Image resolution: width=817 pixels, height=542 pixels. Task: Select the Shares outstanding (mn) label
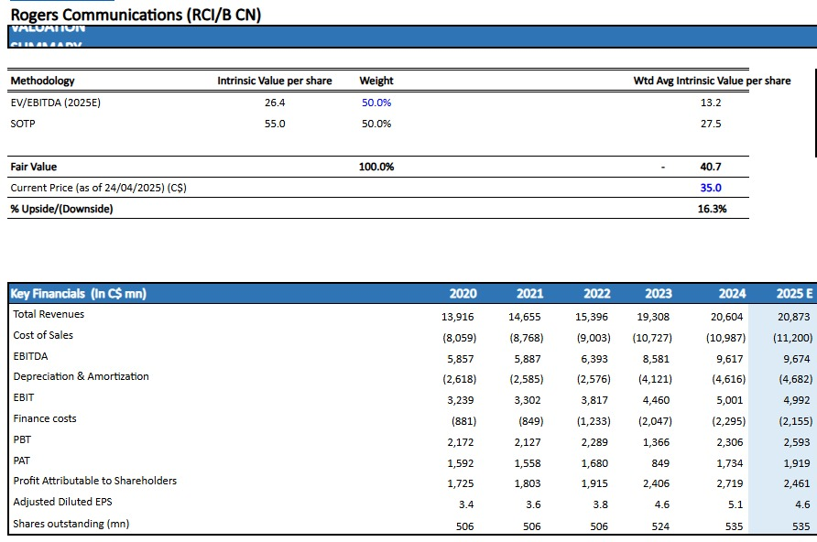[x=71, y=524]
